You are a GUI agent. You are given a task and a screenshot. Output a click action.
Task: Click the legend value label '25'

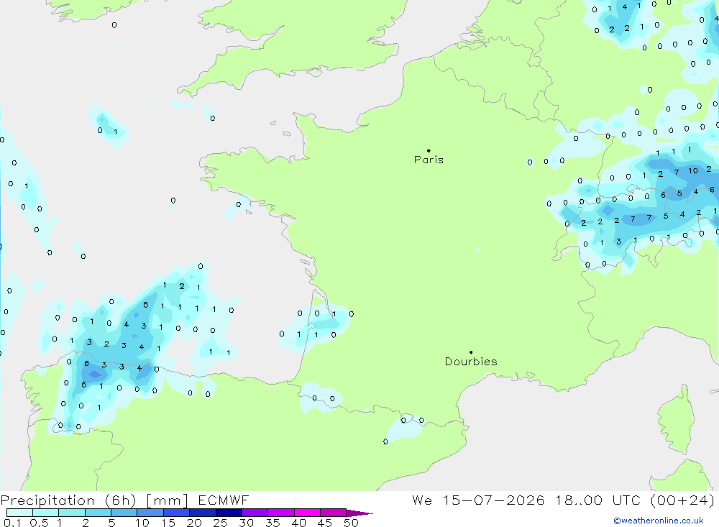click(221, 523)
